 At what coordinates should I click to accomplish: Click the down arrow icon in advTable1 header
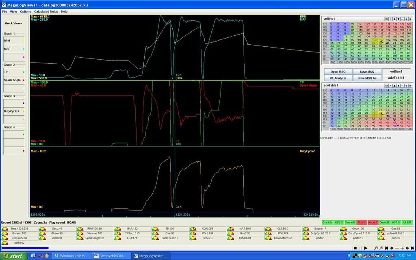(x=399, y=85)
